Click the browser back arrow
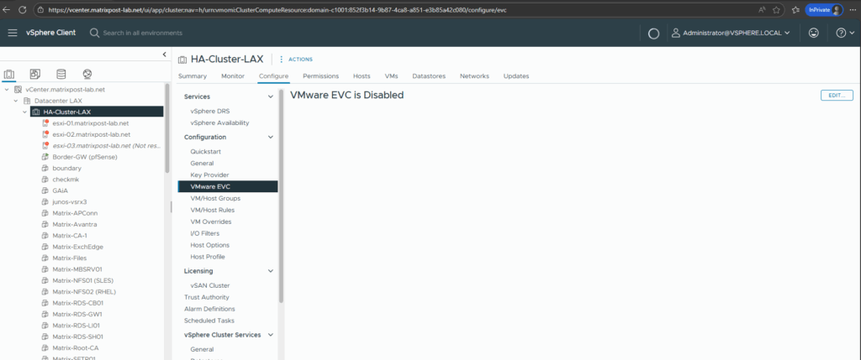 click(8, 10)
